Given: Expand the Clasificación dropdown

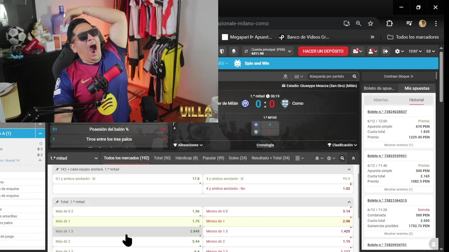Looking at the screenshot, I should (342, 145).
